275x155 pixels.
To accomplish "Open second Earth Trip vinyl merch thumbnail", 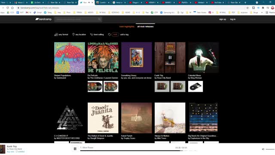I will pyautogui.click(x=178, y=87).
